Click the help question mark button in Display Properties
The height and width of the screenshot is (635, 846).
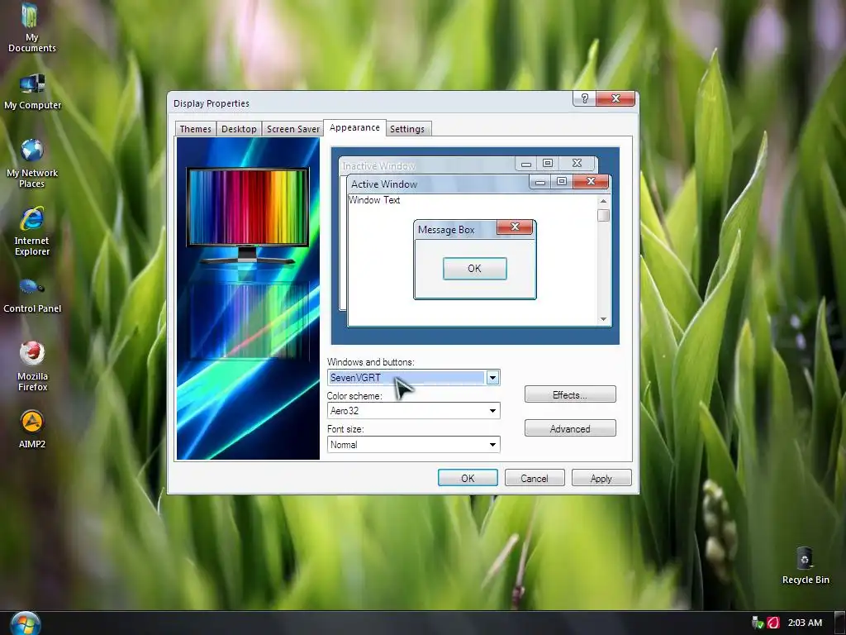point(584,98)
